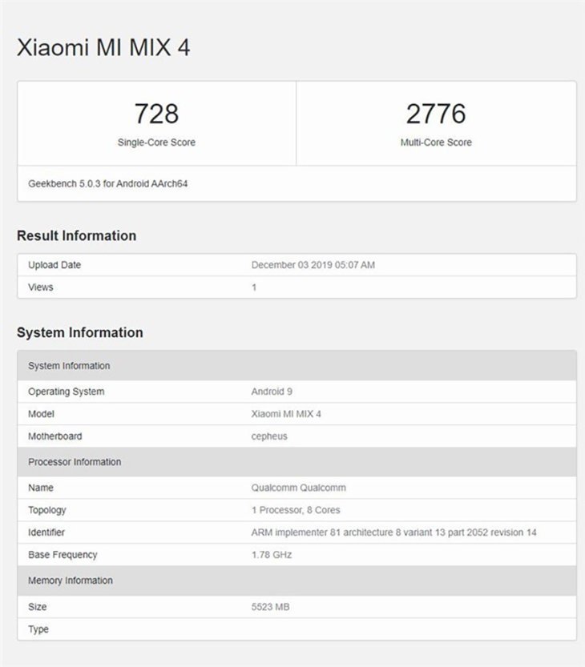Viewport: 585px width, 667px height.
Task: Click the memory Size label
Action: point(37,607)
